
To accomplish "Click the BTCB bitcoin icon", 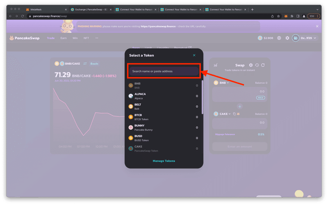I will 131,117.
